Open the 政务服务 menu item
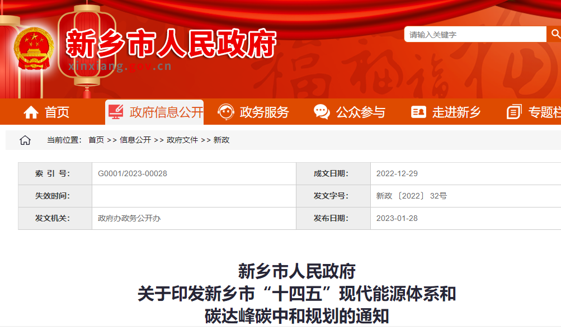Viewport: 561px width, 330px height. coord(264,112)
